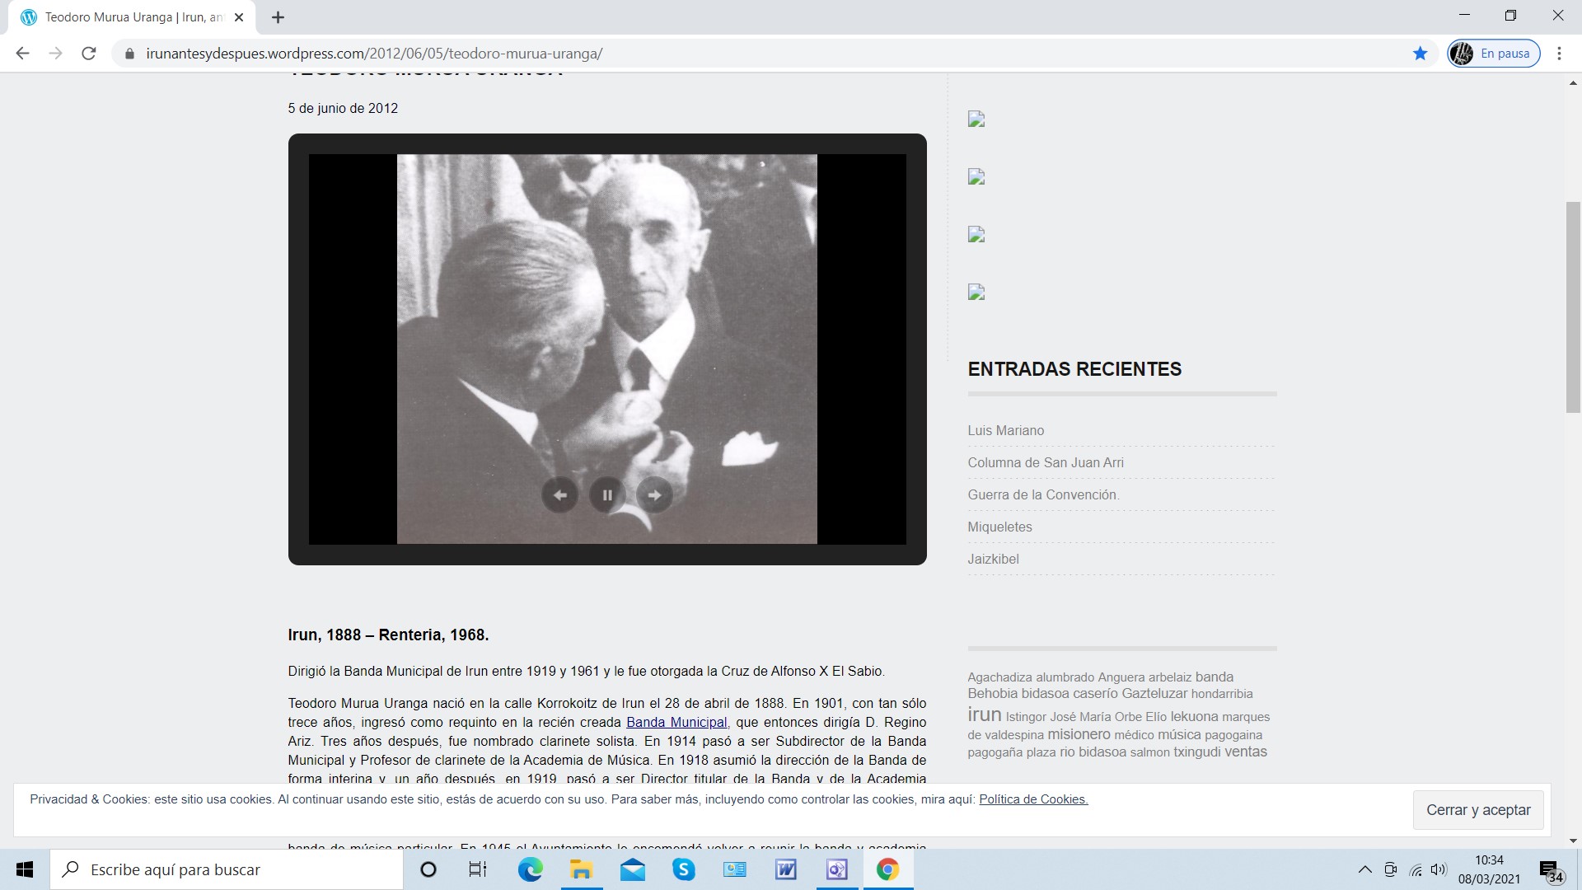Toggle the bookmark star

(x=1420, y=54)
